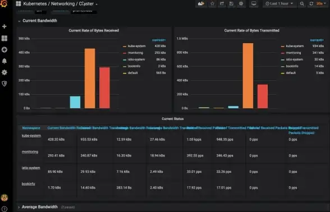Open the Explore compass icon in sidebar

(x=4, y=49)
